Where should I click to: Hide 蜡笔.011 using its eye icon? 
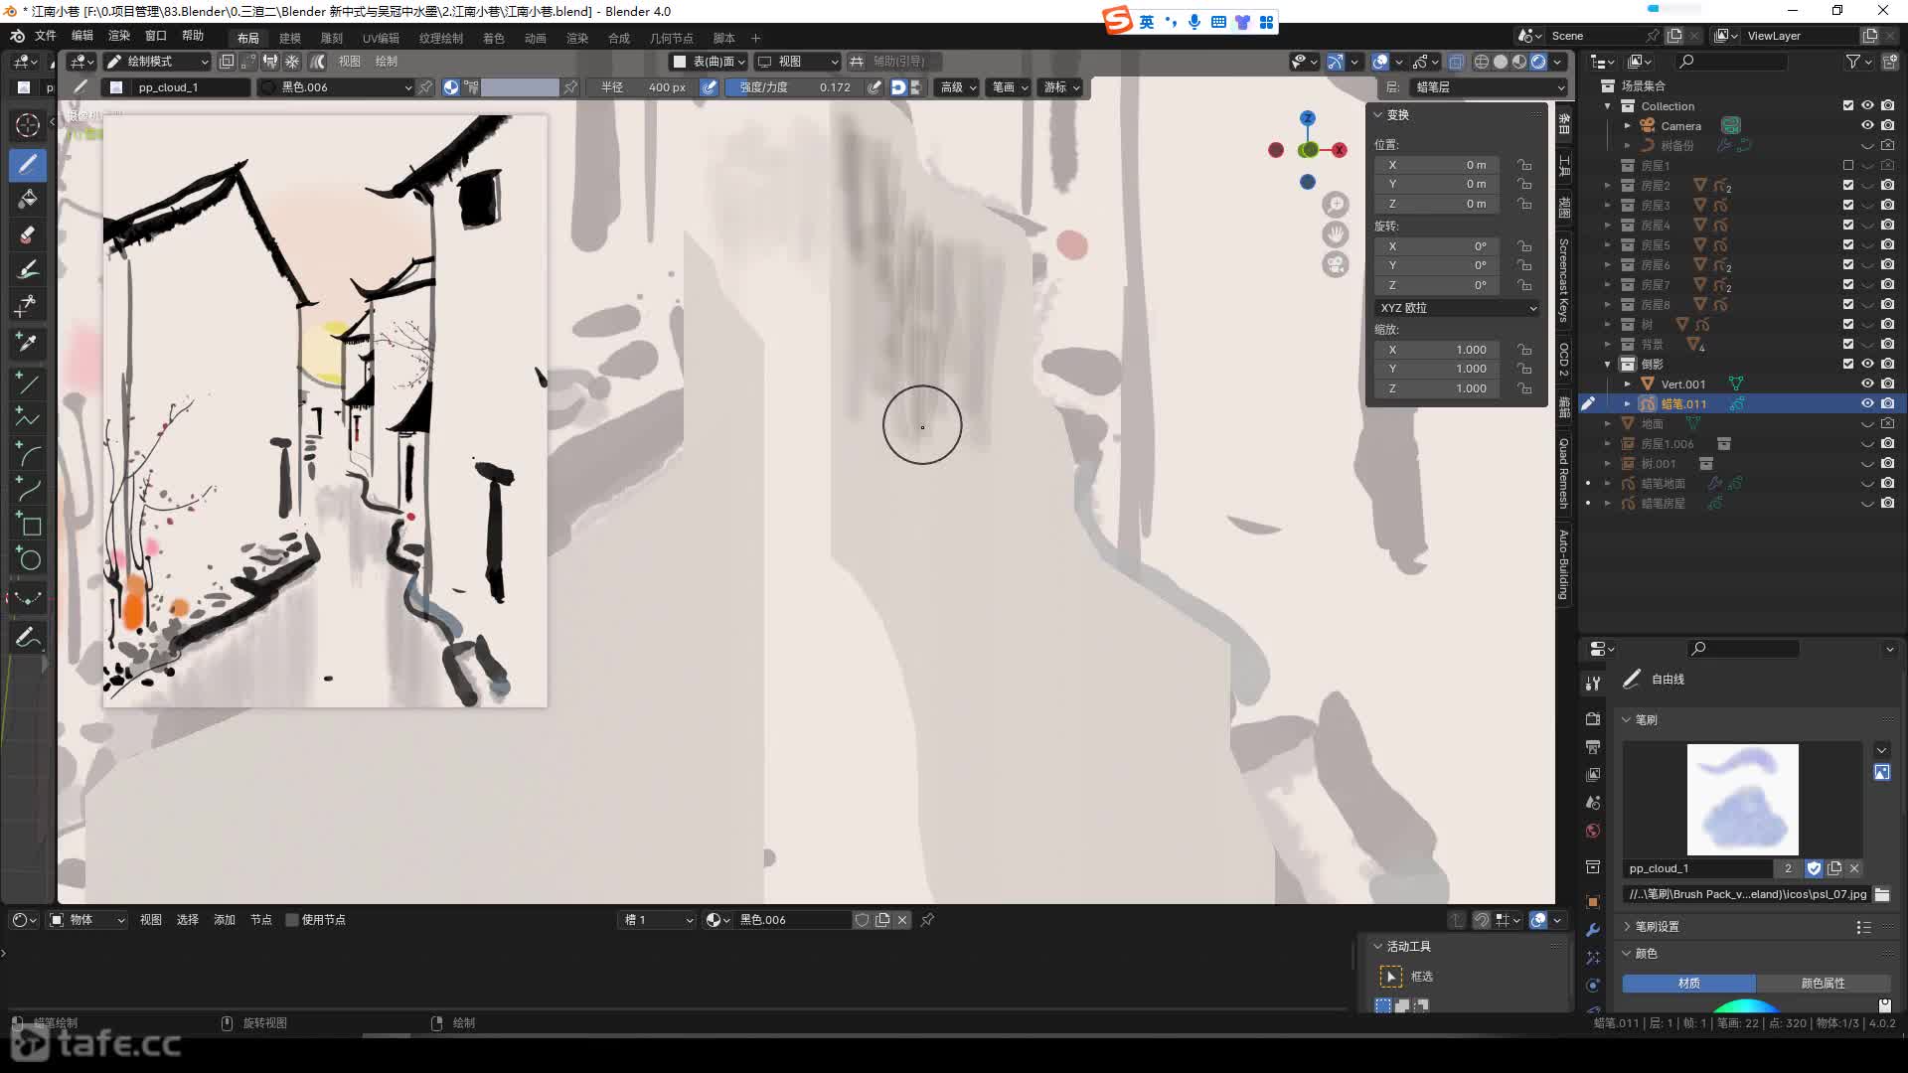pos(1867,403)
